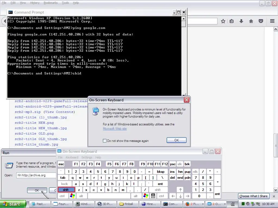278x208 pixels.
Task: Open the Firefox Tools menu
Action: (x=65, y=3)
